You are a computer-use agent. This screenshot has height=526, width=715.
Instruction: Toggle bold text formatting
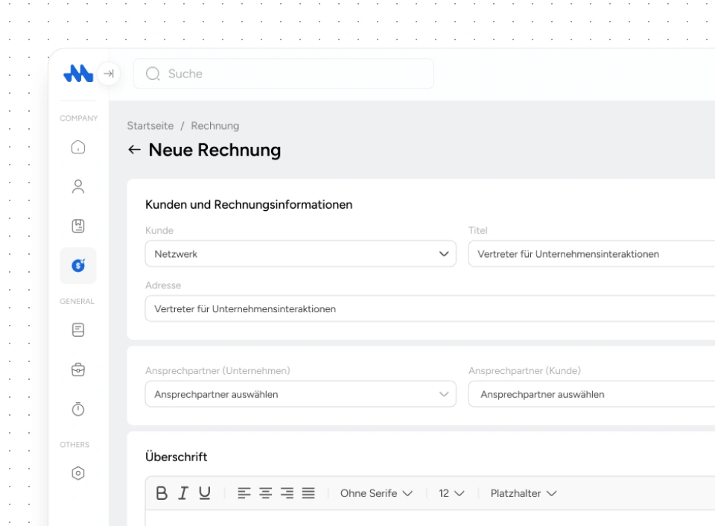point(162,493)
